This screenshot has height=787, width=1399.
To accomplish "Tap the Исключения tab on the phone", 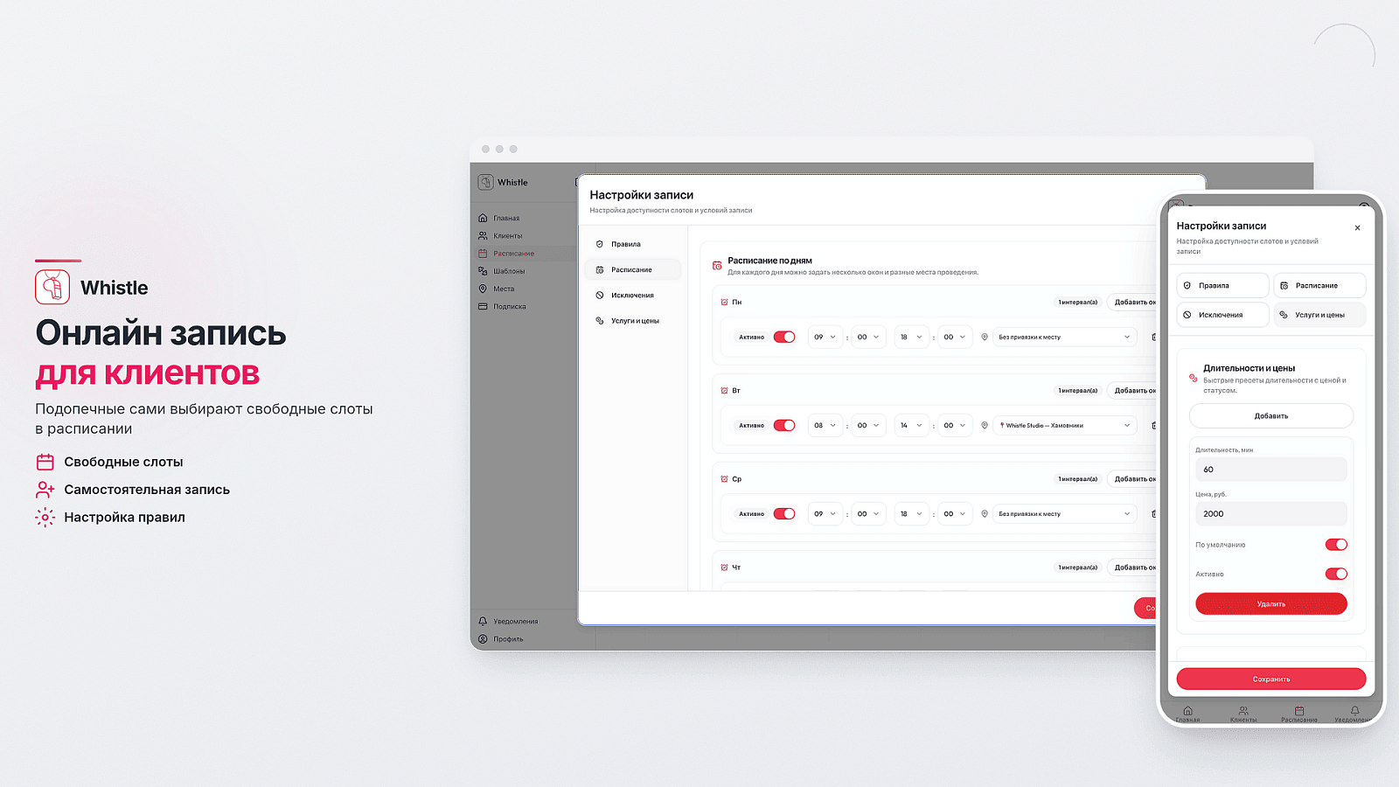I will (1222, 315).
